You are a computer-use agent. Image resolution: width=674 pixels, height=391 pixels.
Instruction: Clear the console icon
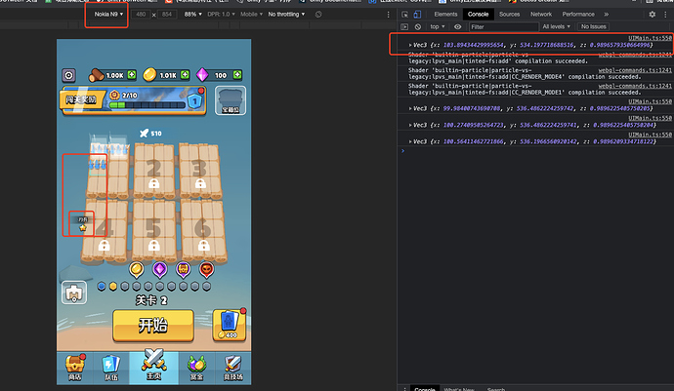point(418,26)
